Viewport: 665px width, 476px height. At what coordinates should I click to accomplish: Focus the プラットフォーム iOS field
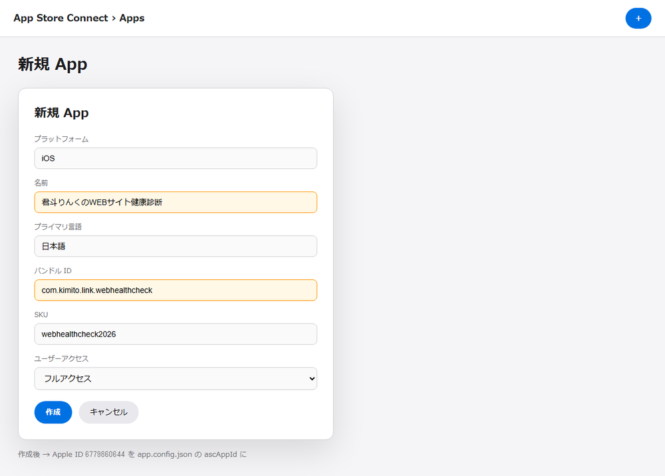point(176,158)
